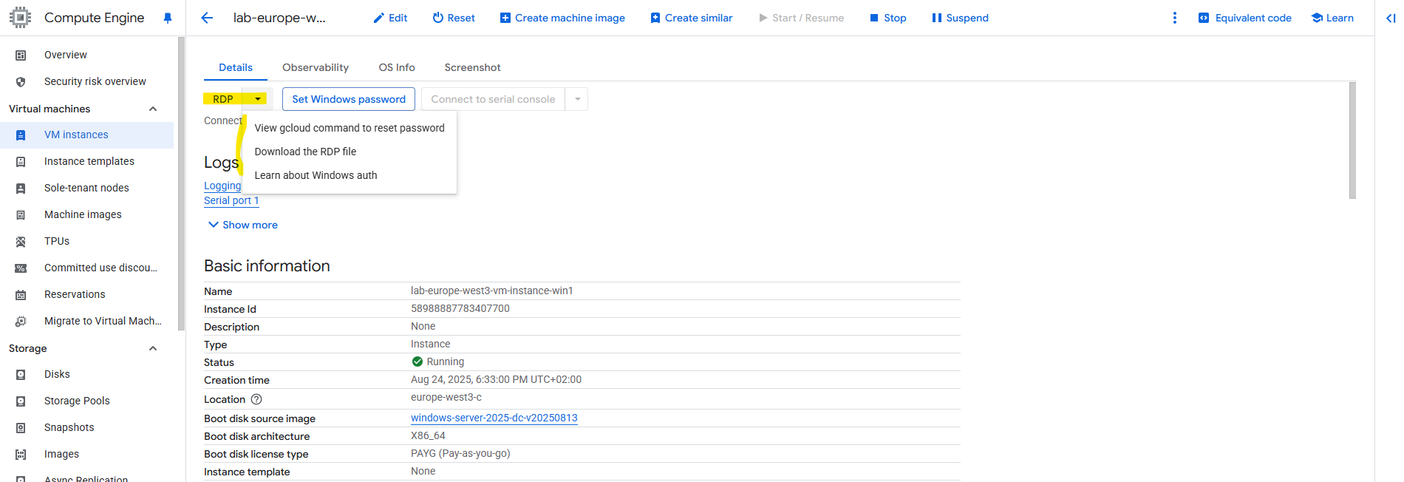Click the Instance templates sidebar icon
This screenshot has height=482, width=1404.
pyautogui.click(x=21, y=161)
